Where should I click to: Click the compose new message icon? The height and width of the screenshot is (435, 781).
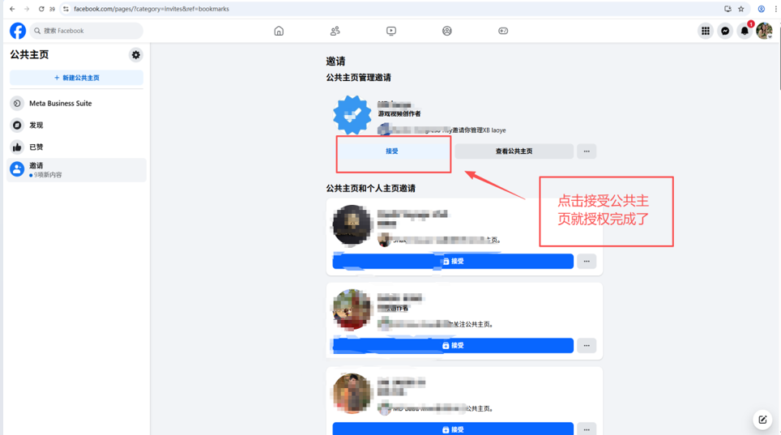(762, 420)
